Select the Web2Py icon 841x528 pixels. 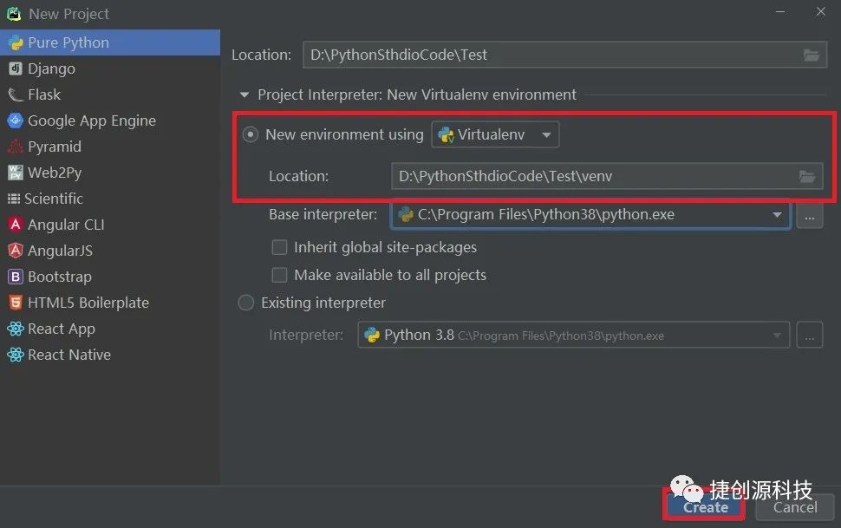click(15, 173)
